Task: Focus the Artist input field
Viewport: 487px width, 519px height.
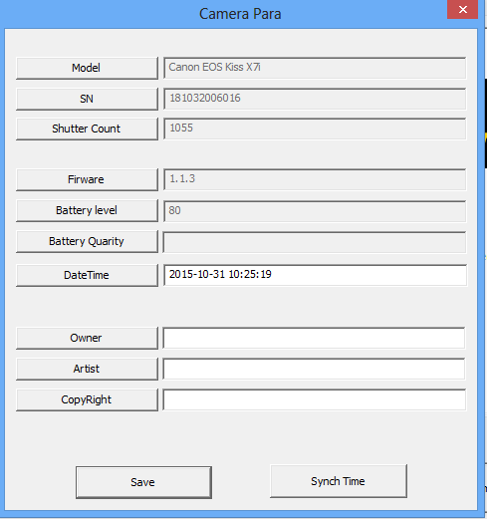Action: click(x=314, y=369)
